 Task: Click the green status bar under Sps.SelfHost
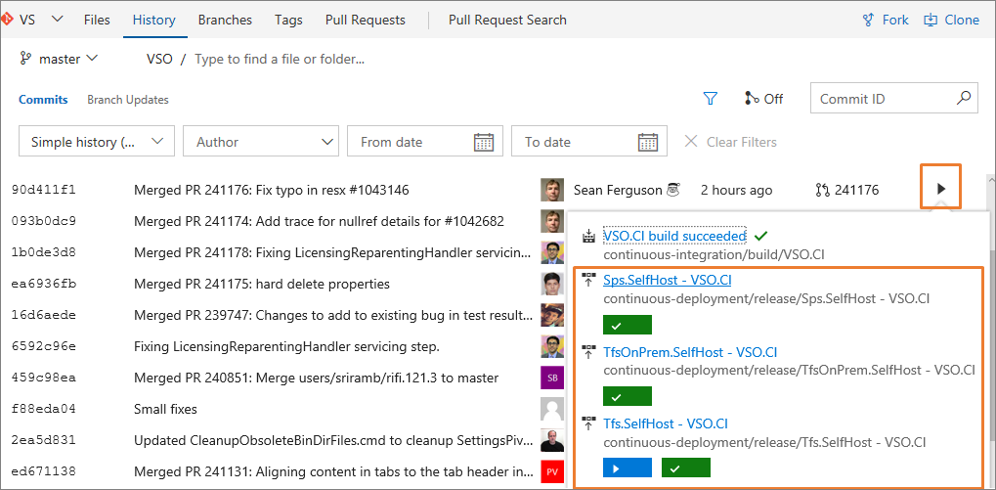pyautogui.click(x=627, y=325)
